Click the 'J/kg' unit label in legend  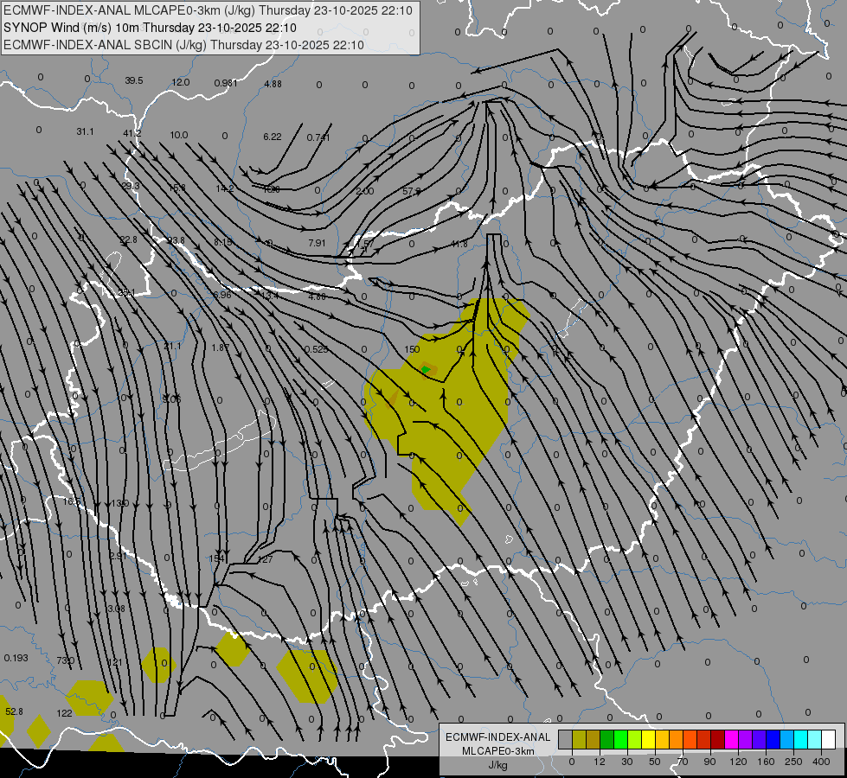coord(497,765)
